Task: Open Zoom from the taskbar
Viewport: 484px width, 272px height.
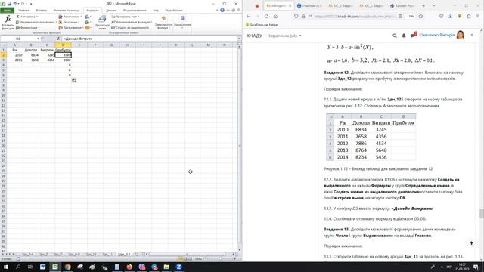Action: [x=178, y=267]
